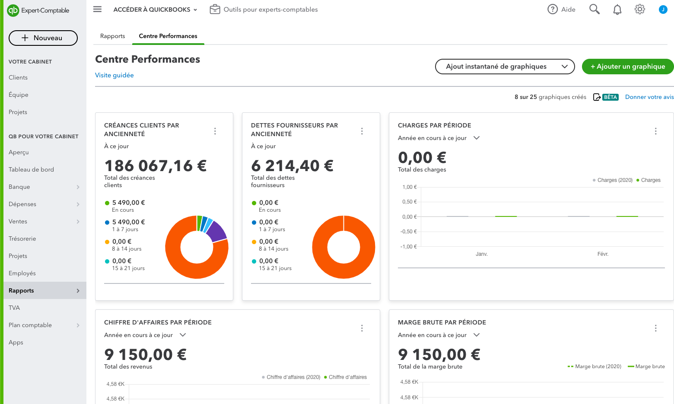Click teal 15 à 21 jours dot in Créances
The image size is (674, 404).
point(107,261)
